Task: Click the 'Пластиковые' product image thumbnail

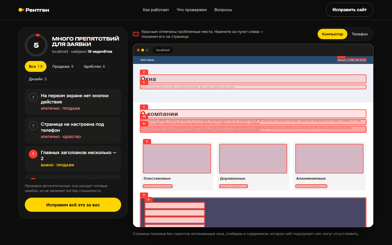Action: 177,159
